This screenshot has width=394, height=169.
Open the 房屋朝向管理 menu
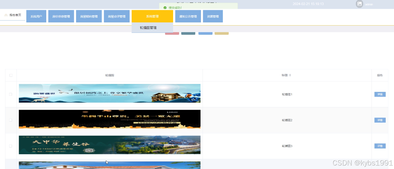coord(89,16)
